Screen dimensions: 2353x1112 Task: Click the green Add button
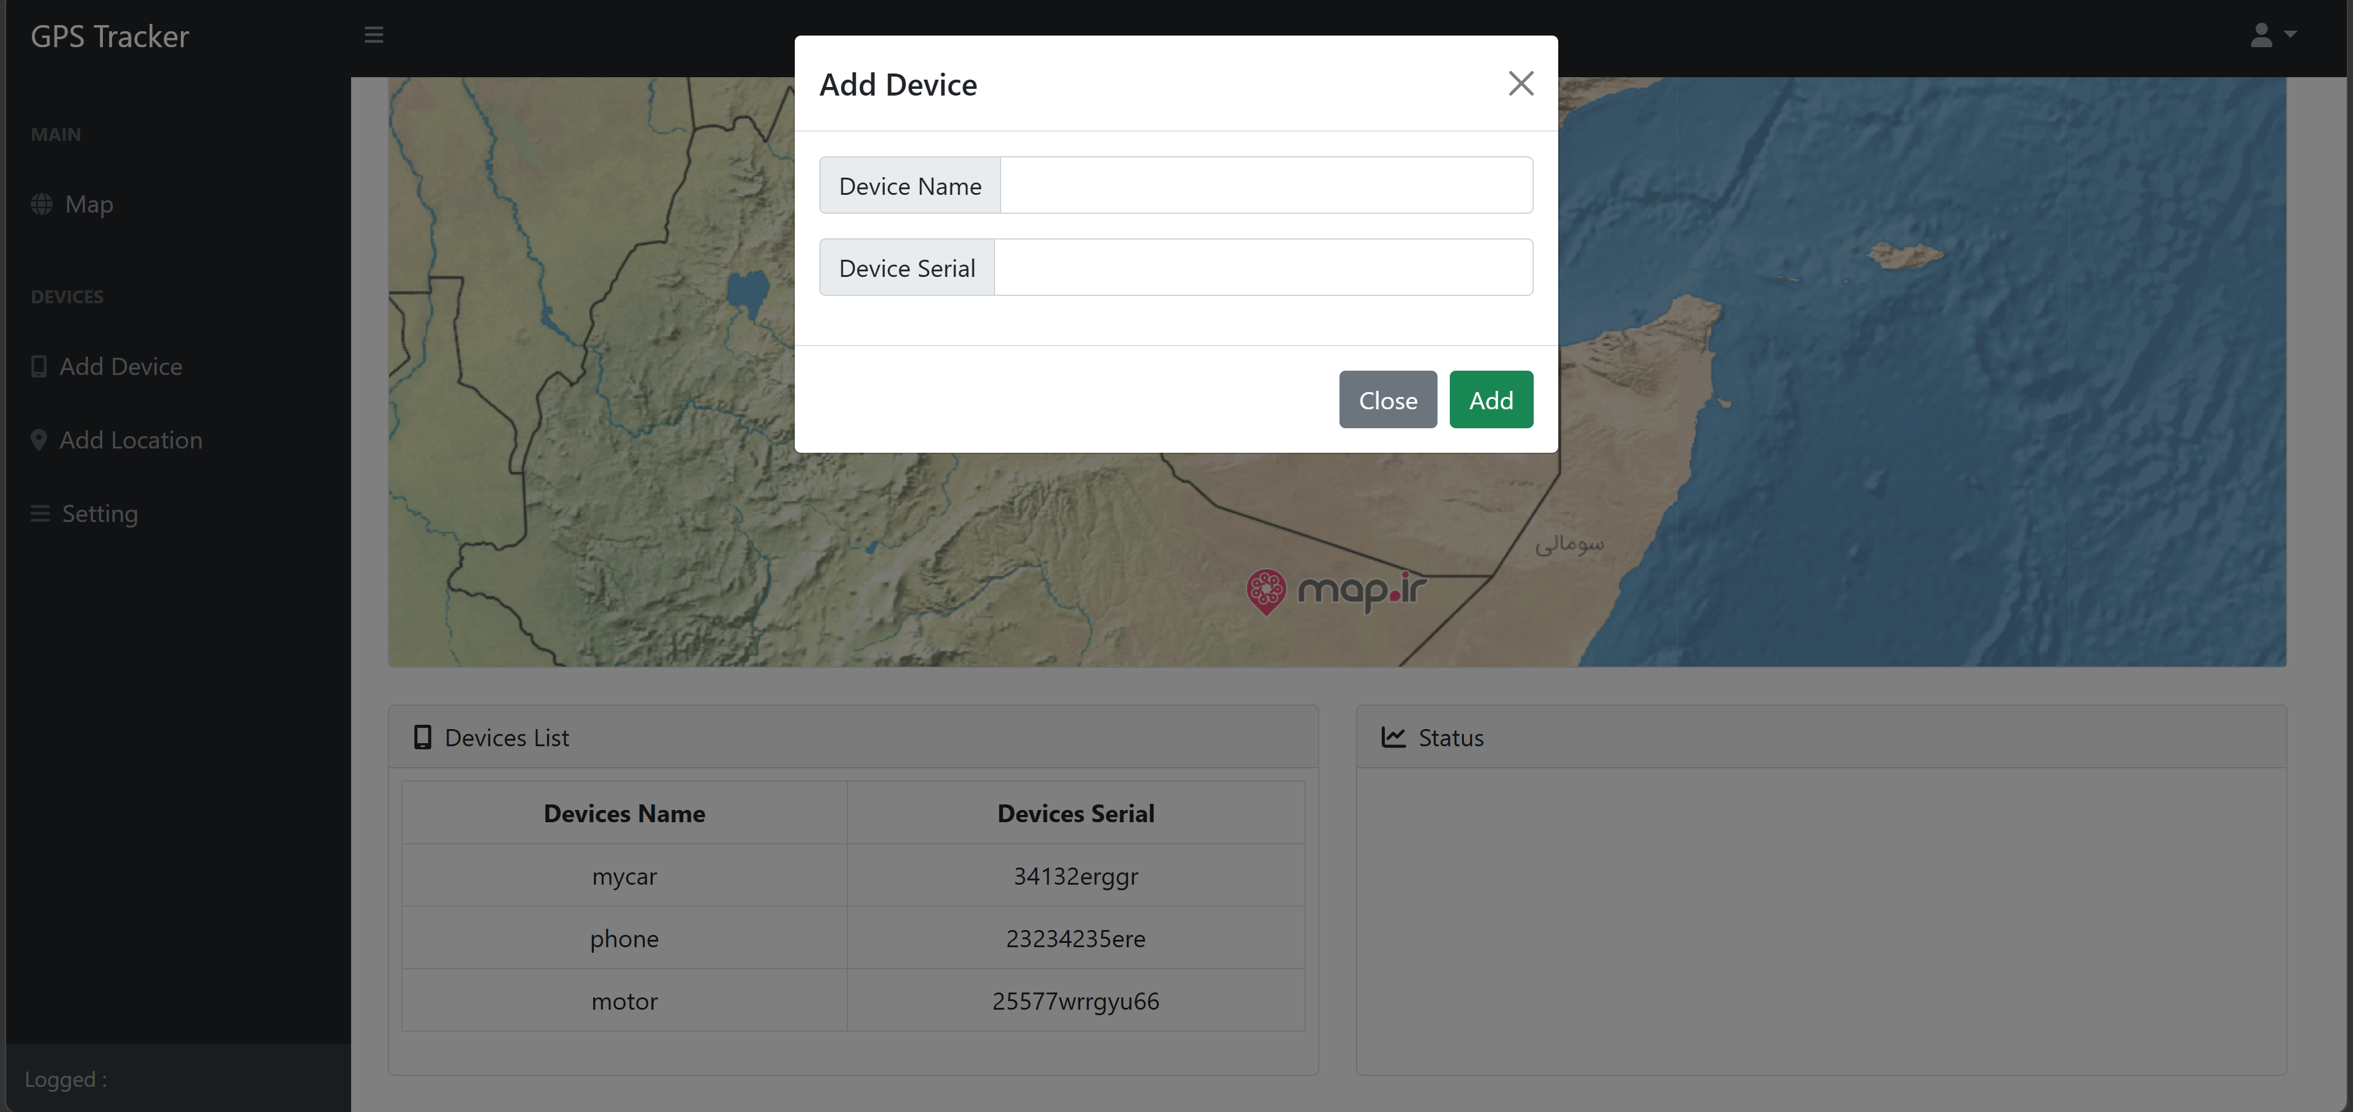pos(1491,400)
